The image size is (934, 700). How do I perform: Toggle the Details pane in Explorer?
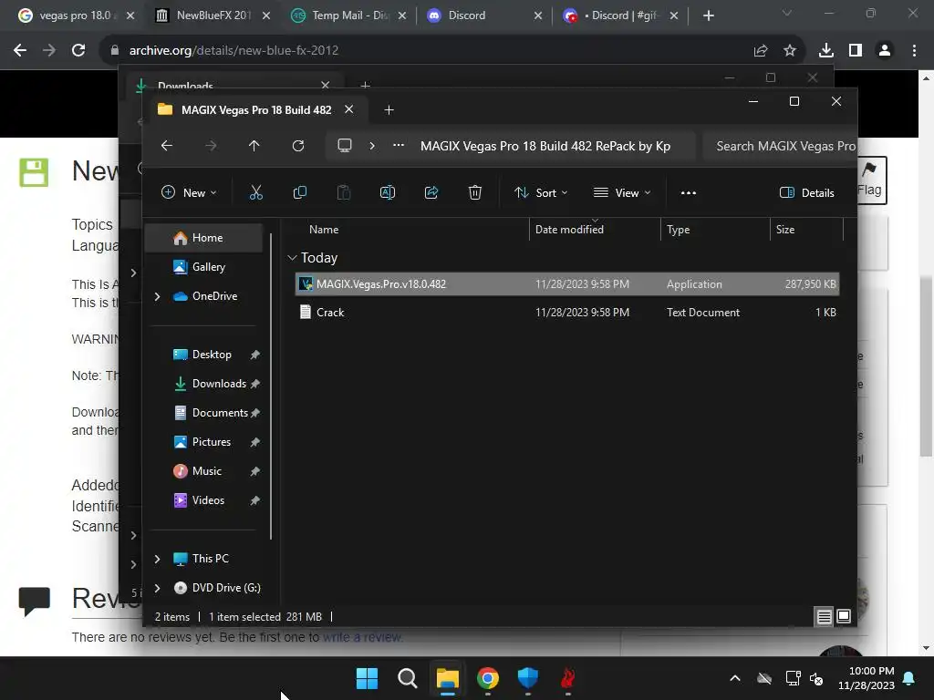click(807, 193)
